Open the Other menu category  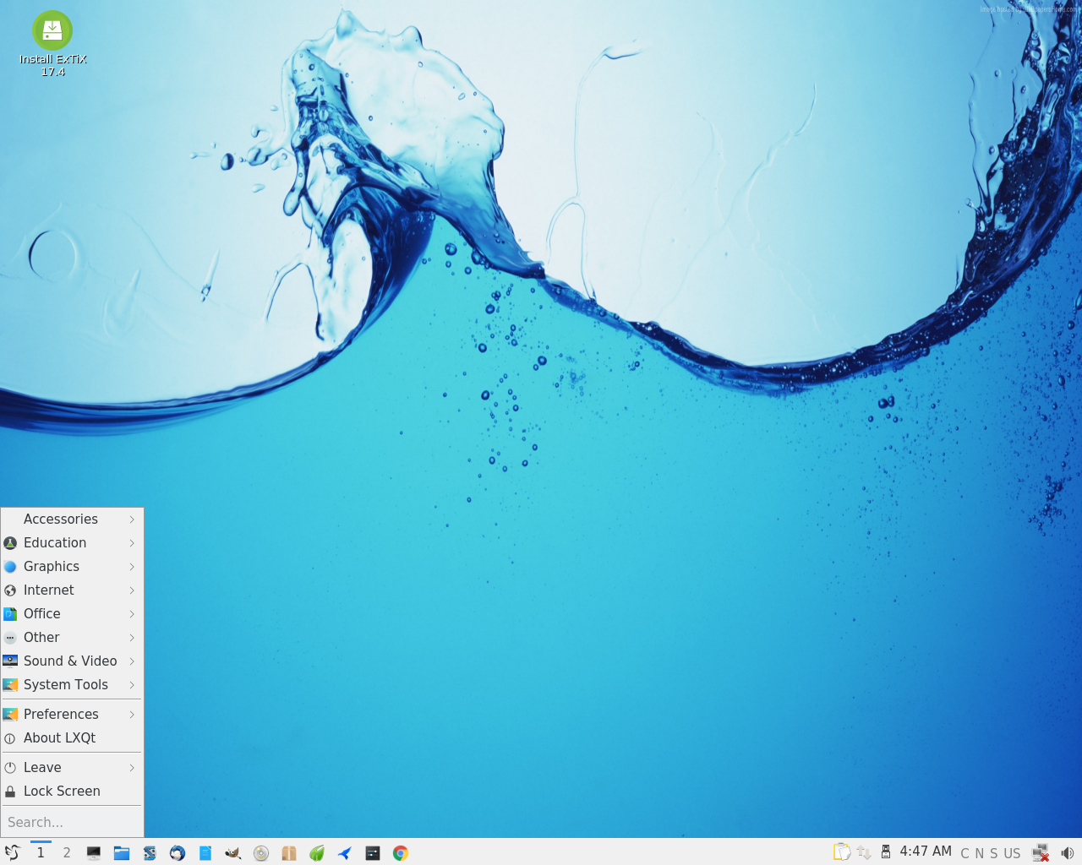pos(72,638)
